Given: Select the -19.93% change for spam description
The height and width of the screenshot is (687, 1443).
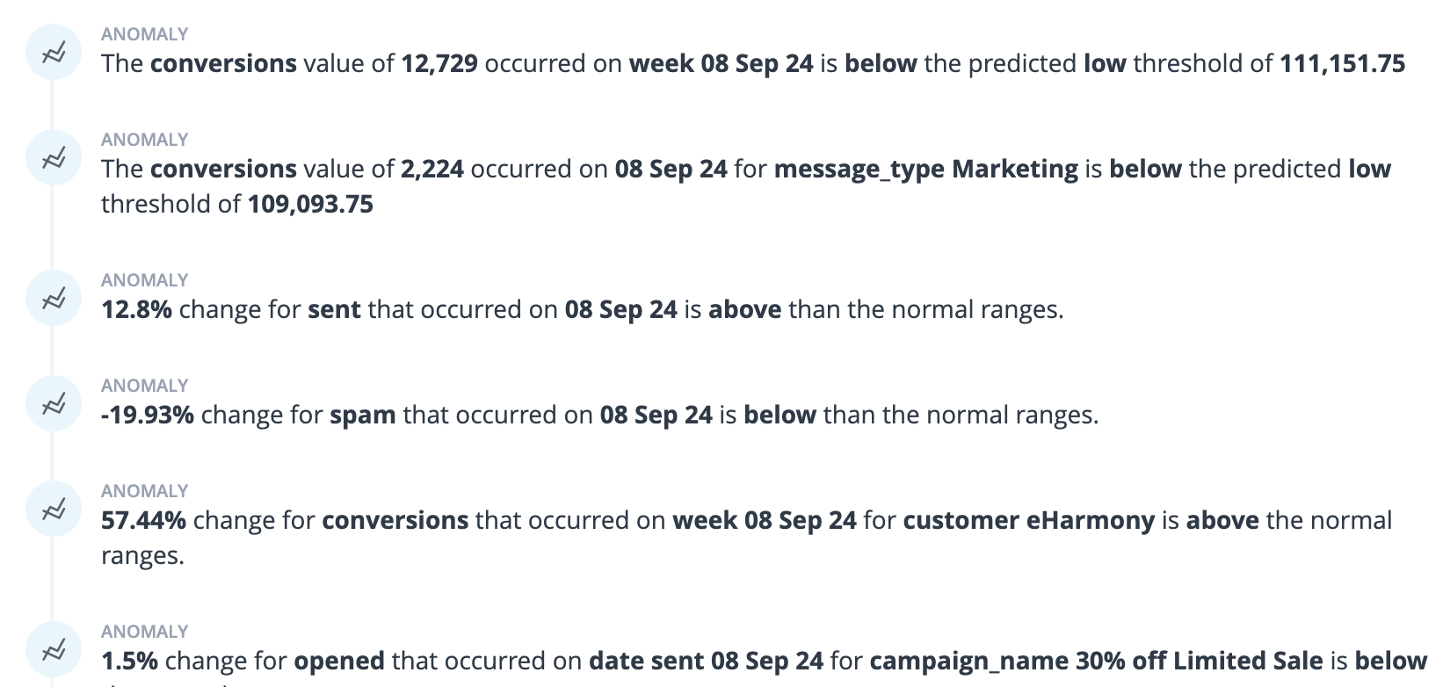Looking at the screenshot, I should click(599, 416).
